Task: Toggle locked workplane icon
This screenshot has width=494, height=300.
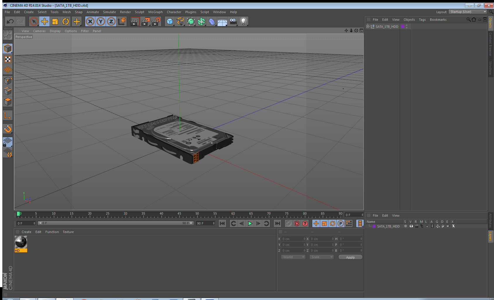Action: point(8,142)
